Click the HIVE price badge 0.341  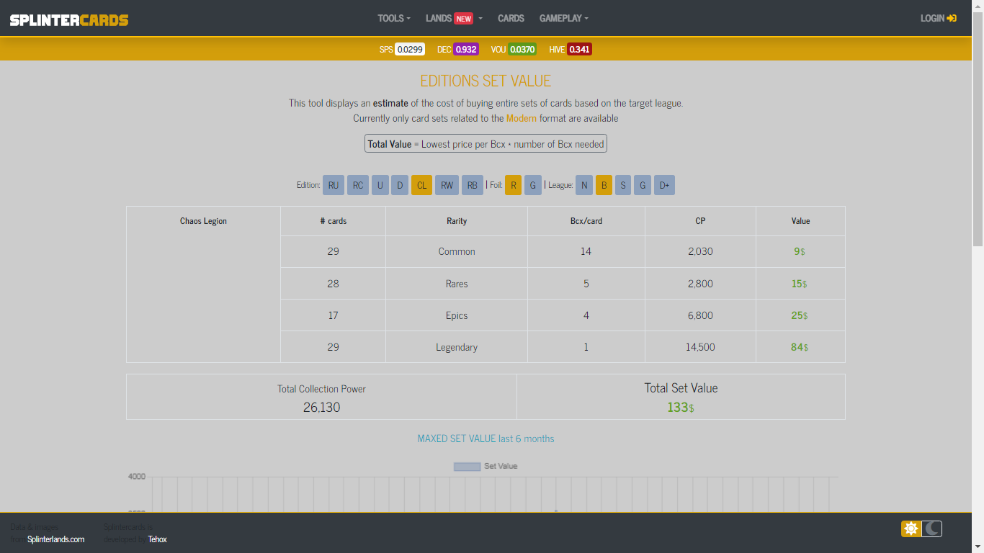tap(579, 49)
